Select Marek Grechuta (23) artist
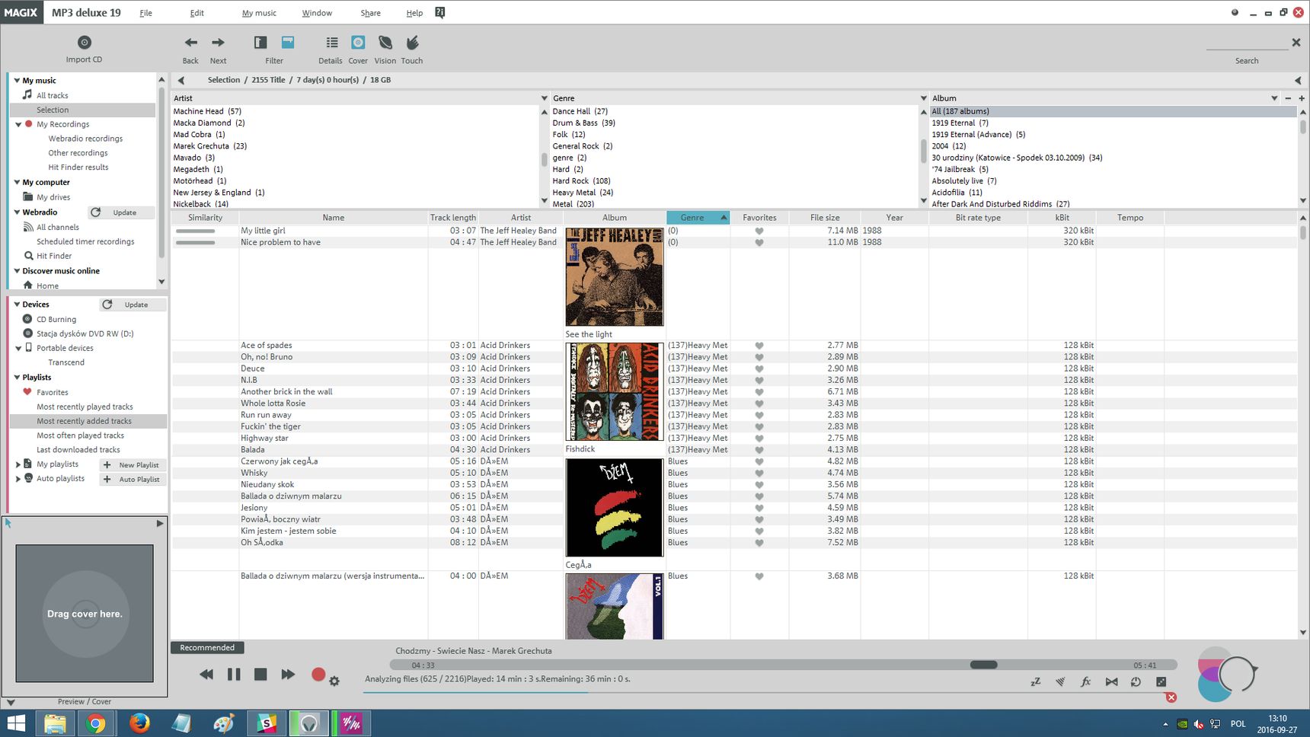Image resolution: width=1310 pixels, height=737 pixels. [209, 146]
